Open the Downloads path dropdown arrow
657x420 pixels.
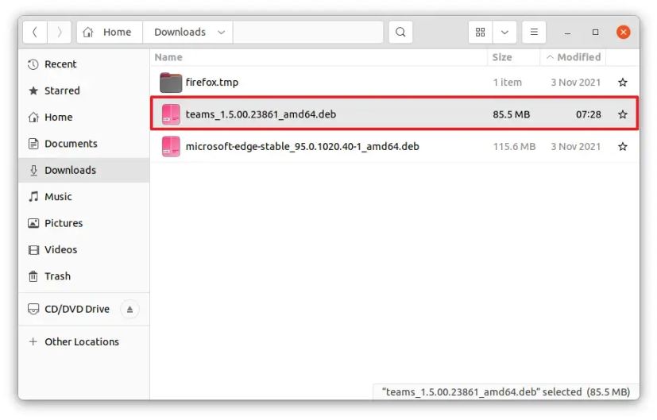click(221, 33)
